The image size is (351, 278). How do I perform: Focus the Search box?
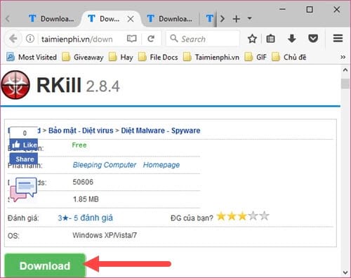click(x=203, y=39)
